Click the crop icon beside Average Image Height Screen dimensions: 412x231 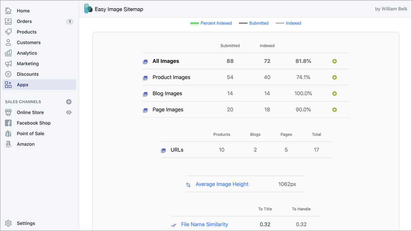pyautogui.click(x=188, y=185)
